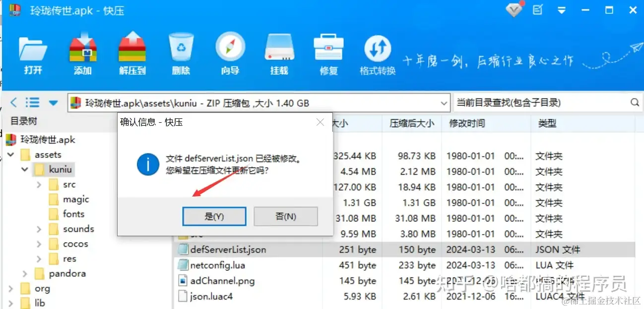This screenshot has width=644, height=309.
Task: Open the 向导 (Wizard) compass icon
Action: click(230, 48)
